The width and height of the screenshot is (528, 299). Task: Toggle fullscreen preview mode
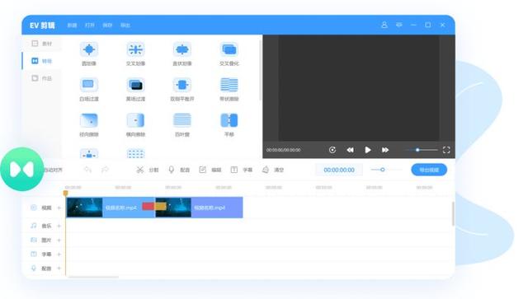pos(446,150)
